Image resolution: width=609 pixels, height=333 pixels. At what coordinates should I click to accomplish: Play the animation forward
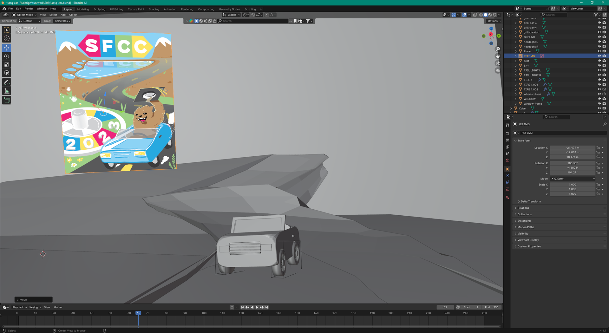(257, 307)
